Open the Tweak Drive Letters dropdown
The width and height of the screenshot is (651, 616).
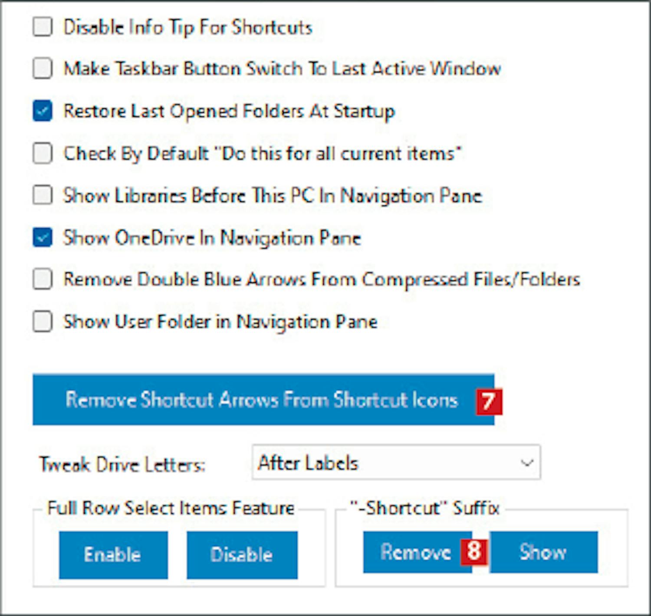395,463
